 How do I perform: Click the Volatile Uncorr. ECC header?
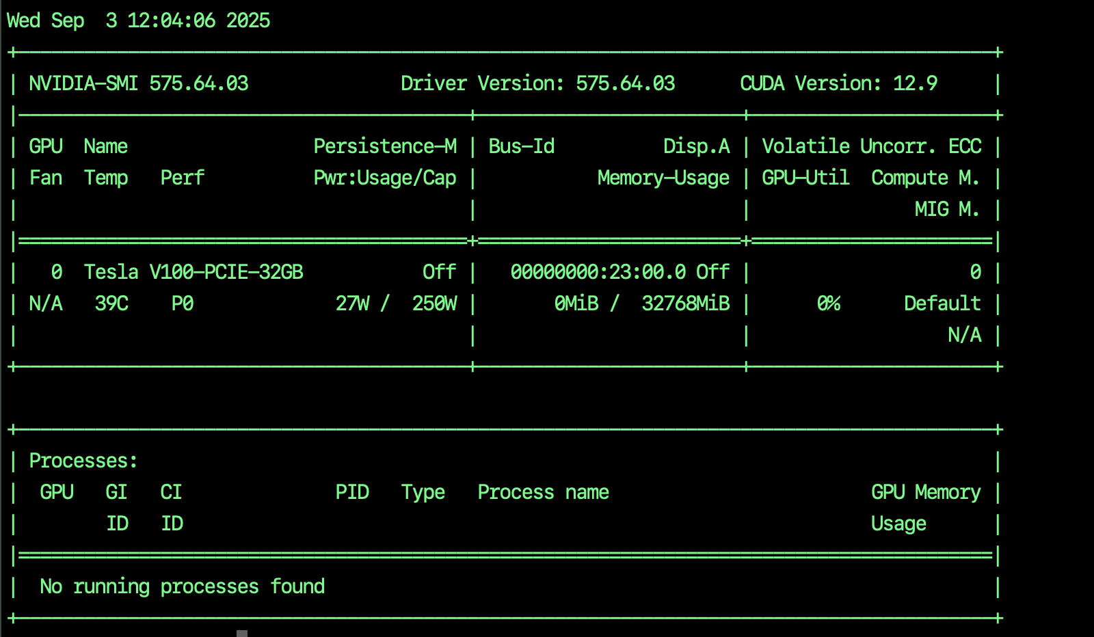click(871, 146)
